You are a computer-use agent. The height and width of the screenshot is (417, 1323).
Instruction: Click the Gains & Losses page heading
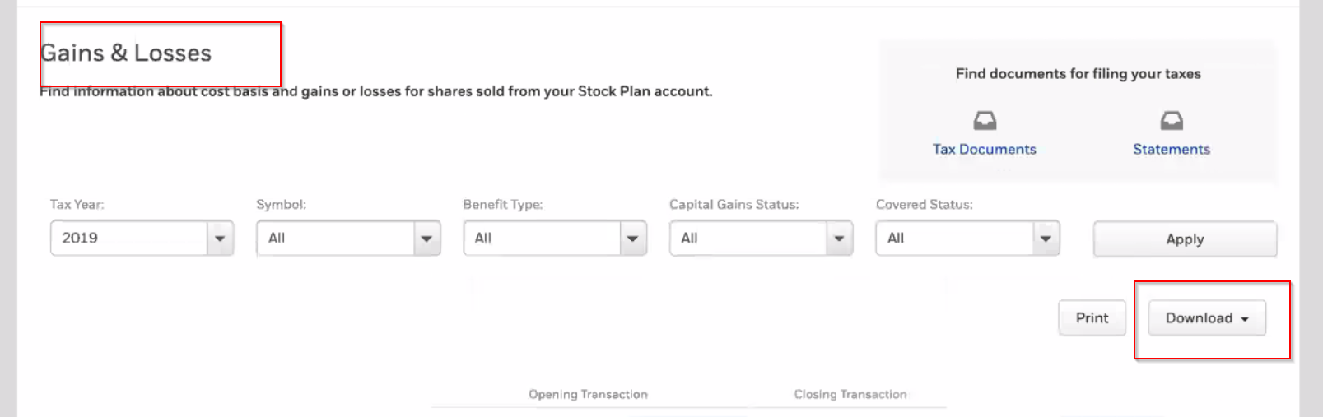pyautogui.click(x=126, y=53)
